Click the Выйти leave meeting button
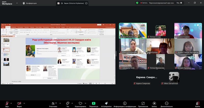 [197, 103]
